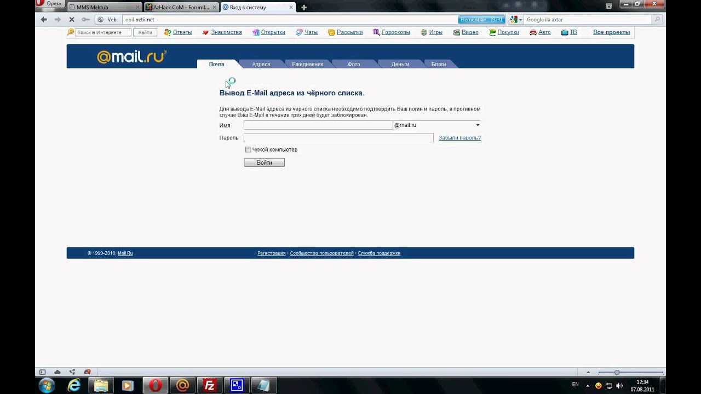This screenshot has height=394, width=701.
Task: Tick the Чужой компьютер checkbox
Action: click(x=248, y=149)
